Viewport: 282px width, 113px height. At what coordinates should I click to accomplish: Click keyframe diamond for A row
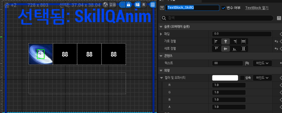click(x=281, y=107)
